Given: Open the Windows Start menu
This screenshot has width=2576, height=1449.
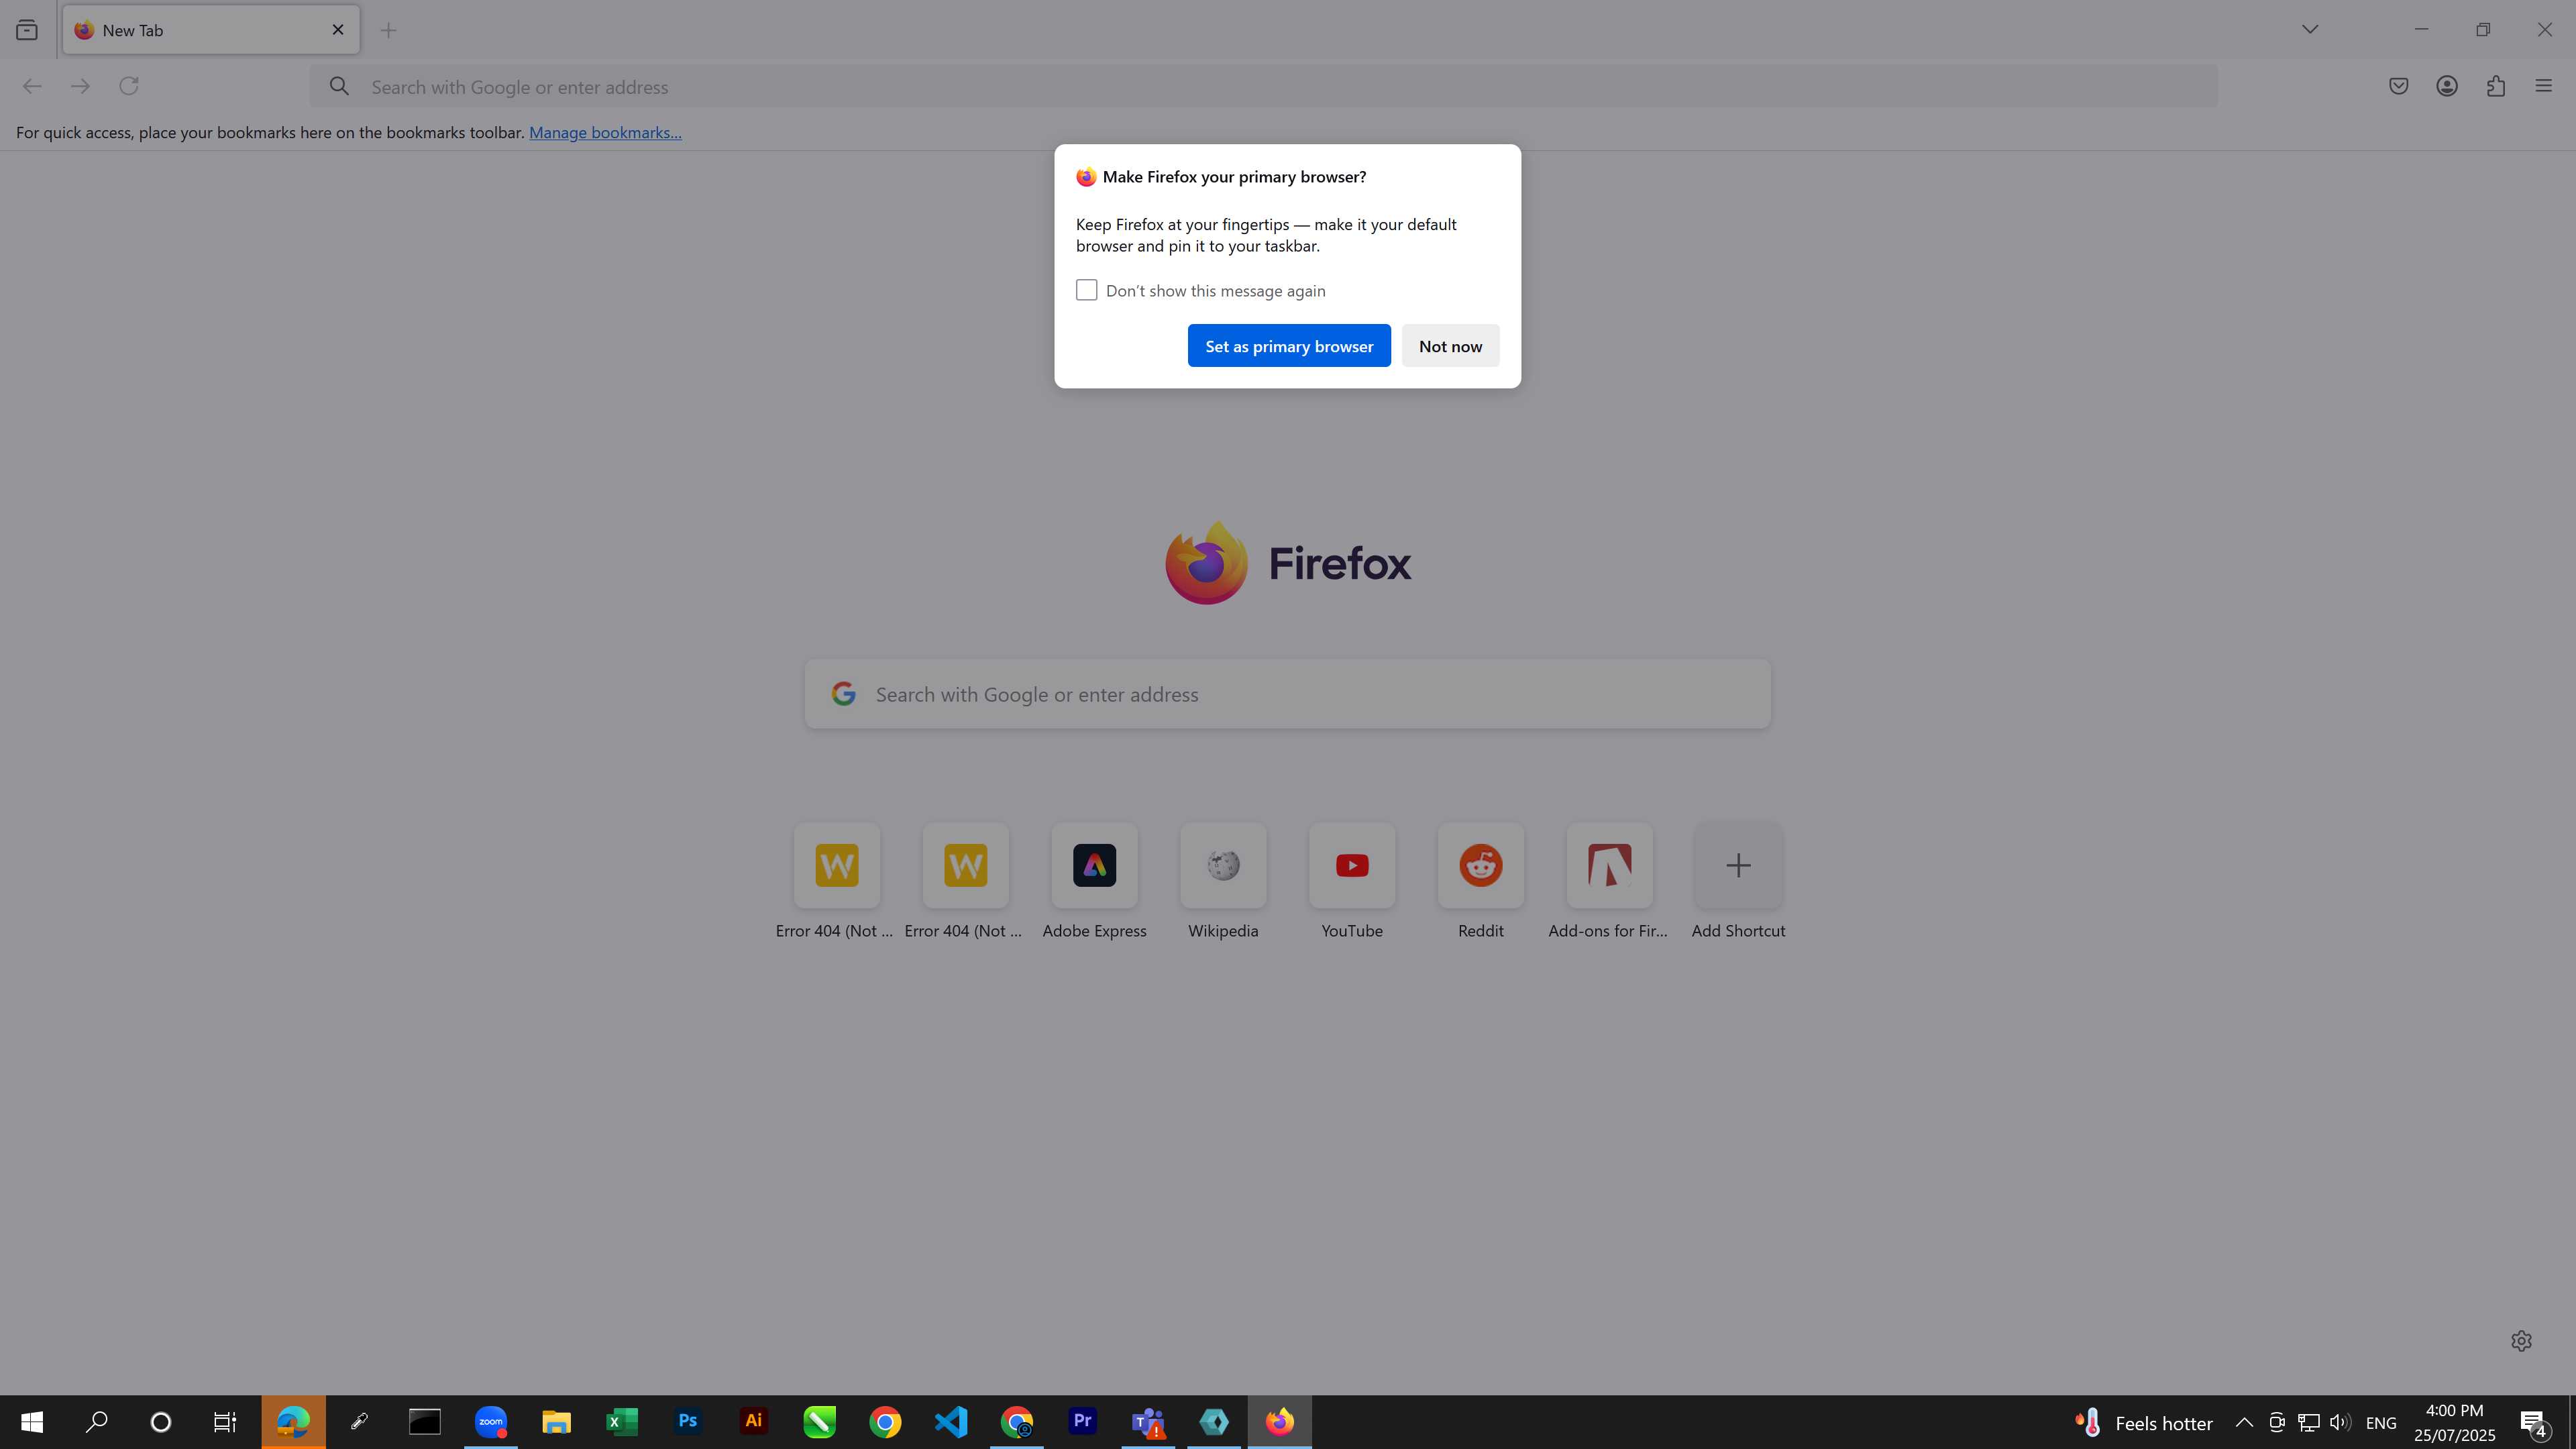Looking at the screenshot, I should [32, 1422].
